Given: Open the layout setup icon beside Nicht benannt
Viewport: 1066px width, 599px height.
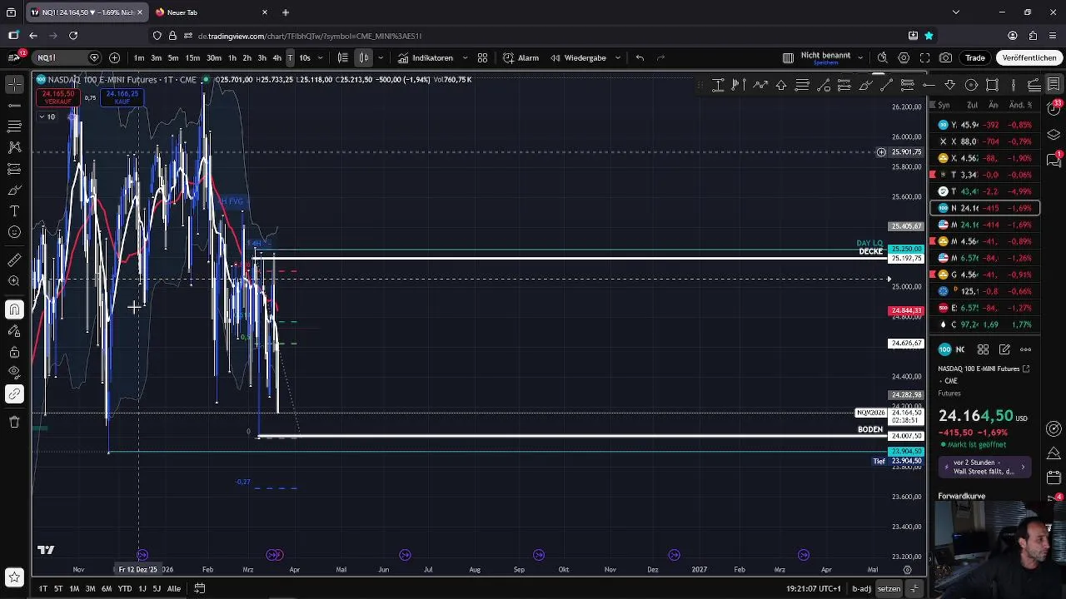Looking at the screenshot, I should click(788, 57).
